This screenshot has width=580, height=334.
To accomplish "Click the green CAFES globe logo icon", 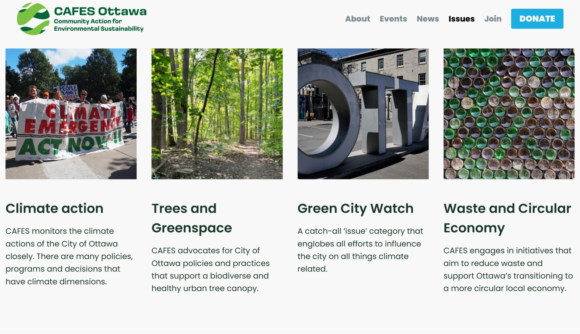I will click(33, 19).
